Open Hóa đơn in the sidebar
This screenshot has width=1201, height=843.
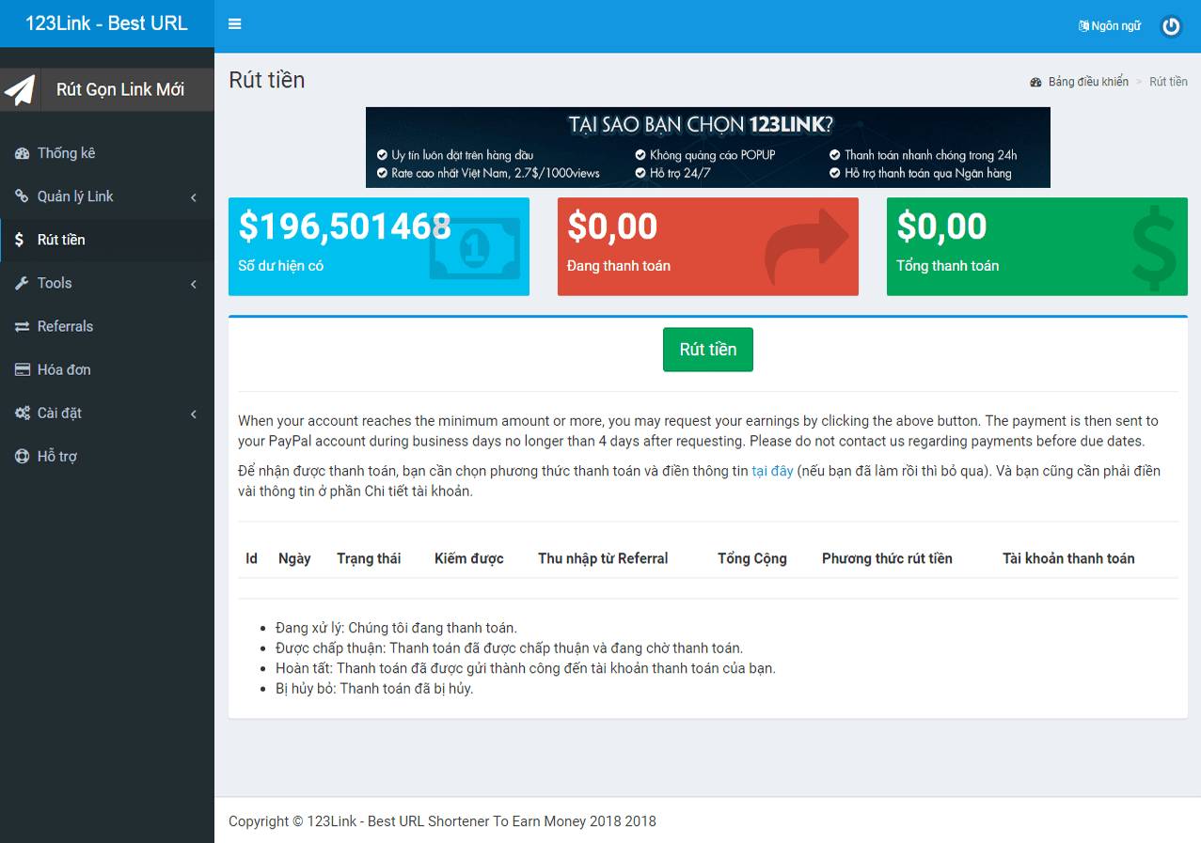pyautogui.click(x=107, y=369)
